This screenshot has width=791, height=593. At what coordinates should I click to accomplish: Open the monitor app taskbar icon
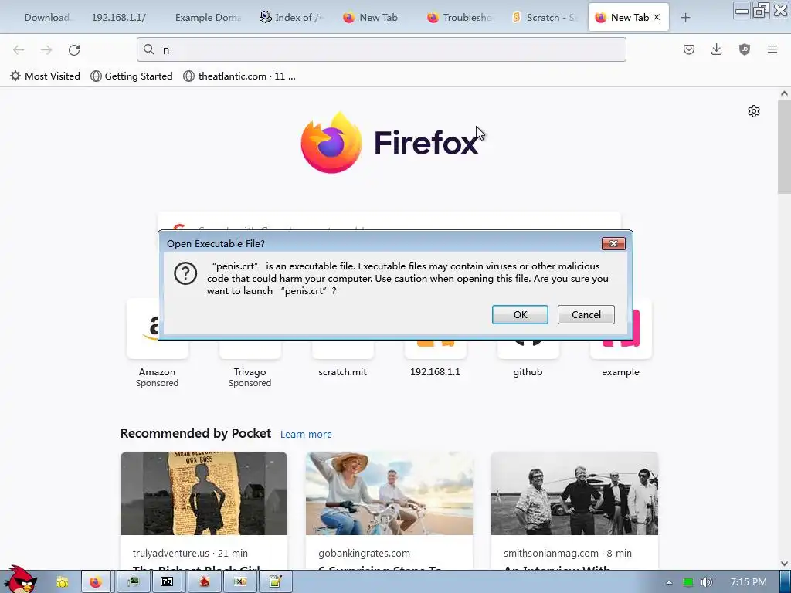133,582
